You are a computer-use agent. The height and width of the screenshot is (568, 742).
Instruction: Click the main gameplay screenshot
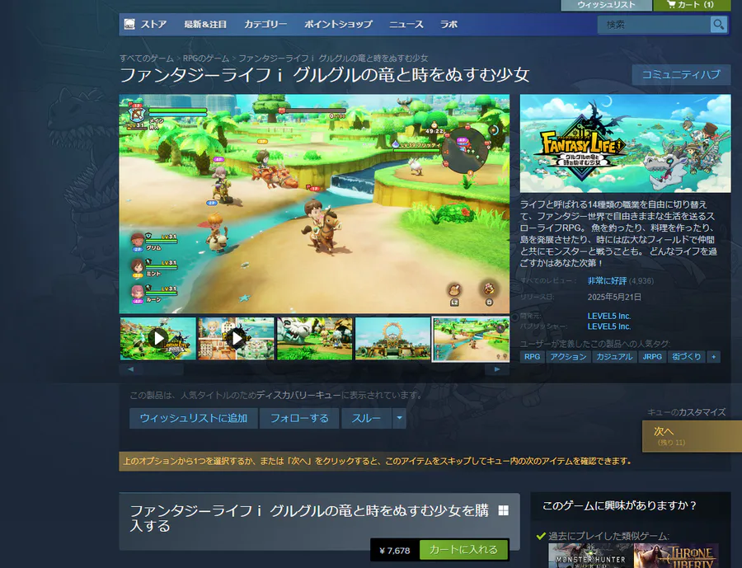(x=314, y=204)
